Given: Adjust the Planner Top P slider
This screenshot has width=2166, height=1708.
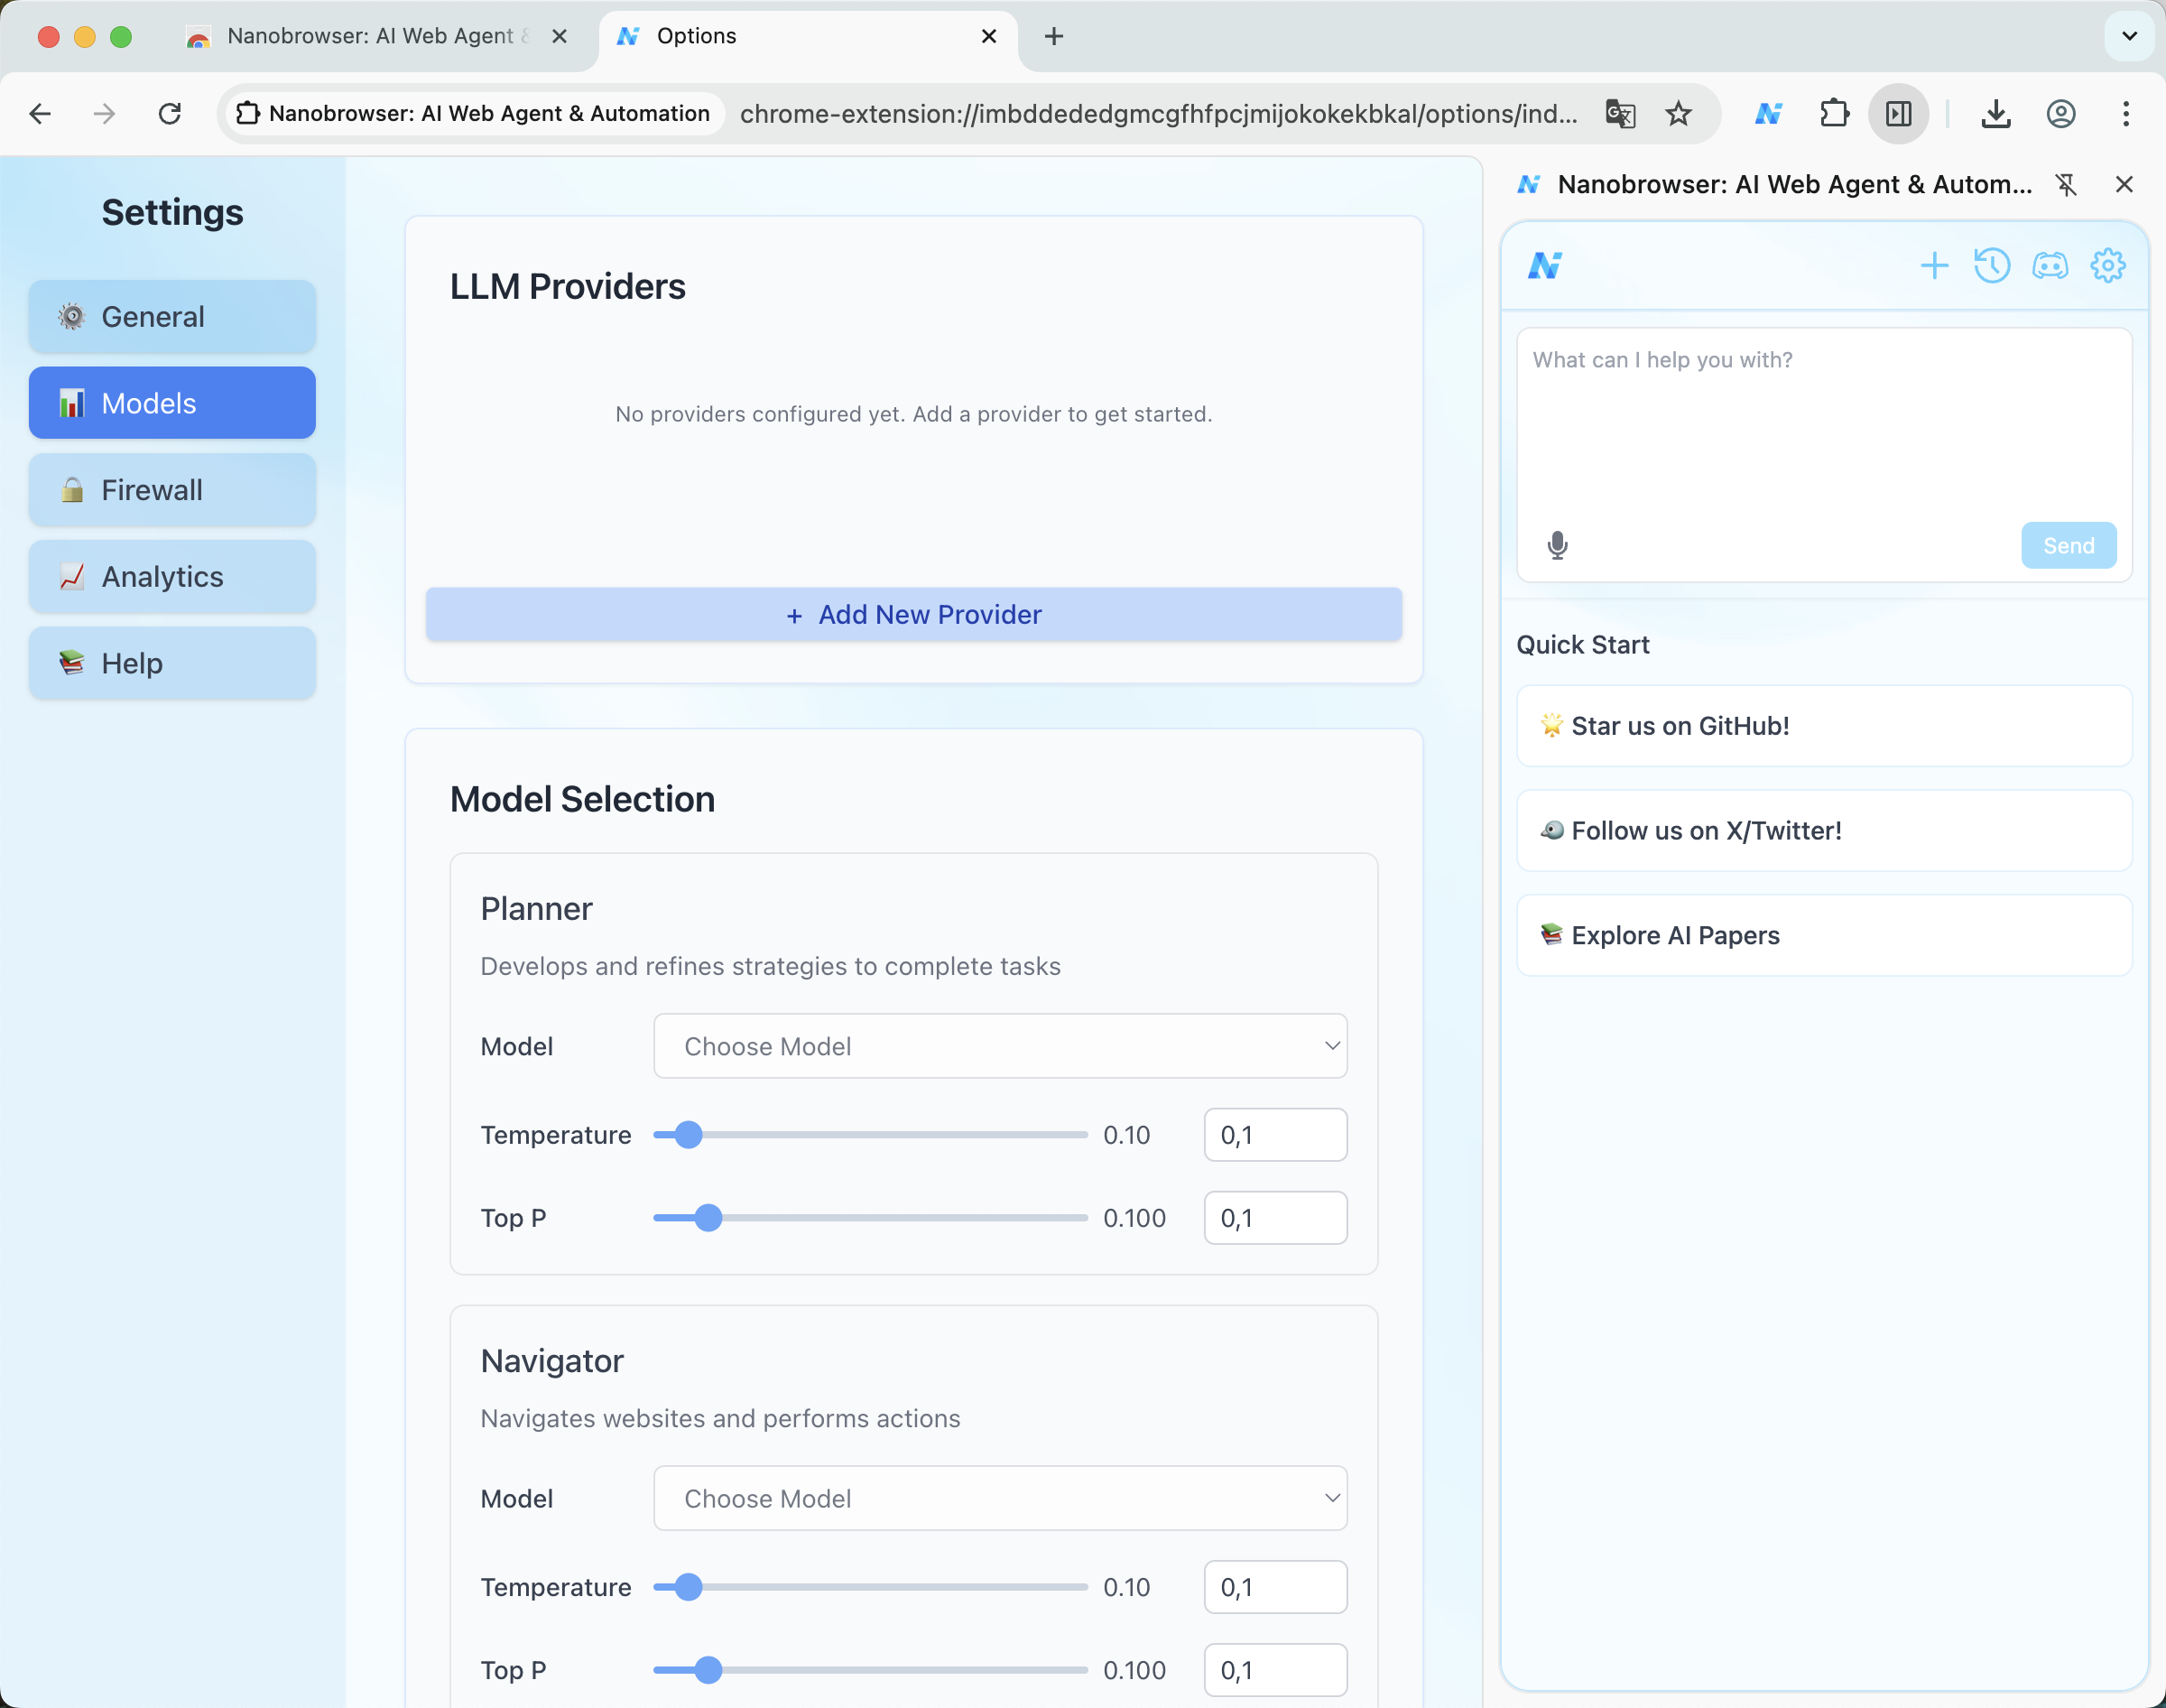Looking at the screenshot, I should 870,1218.
